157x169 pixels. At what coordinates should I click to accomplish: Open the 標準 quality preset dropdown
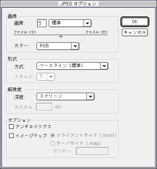70,23
